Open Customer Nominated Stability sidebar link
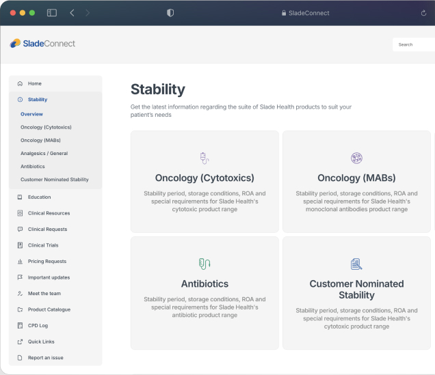Viewport: 435px width, 375px height. [x=54, y=180]
